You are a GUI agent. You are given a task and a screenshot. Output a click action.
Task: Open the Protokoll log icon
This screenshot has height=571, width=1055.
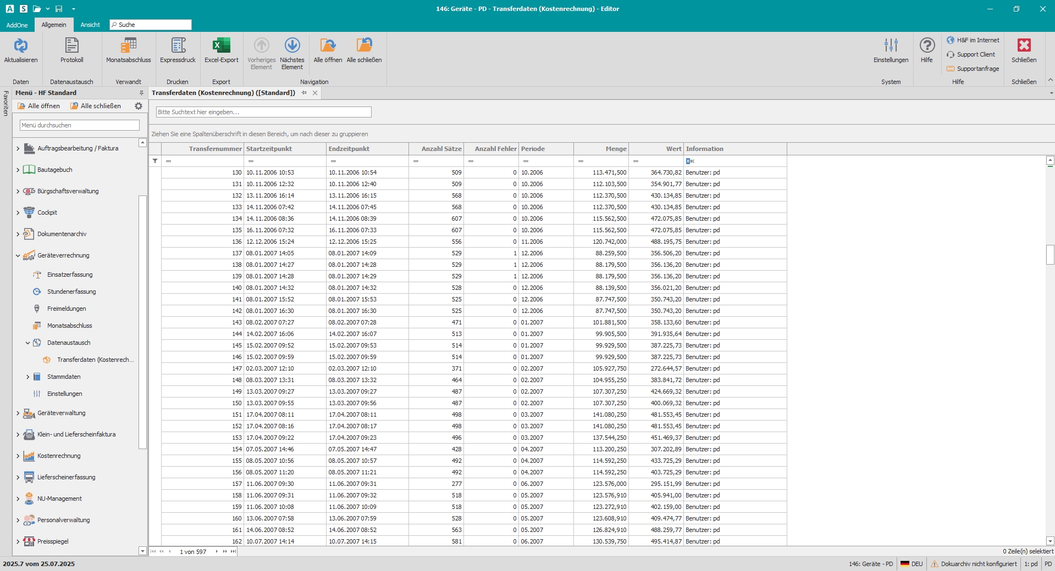(x=71, y=46)
